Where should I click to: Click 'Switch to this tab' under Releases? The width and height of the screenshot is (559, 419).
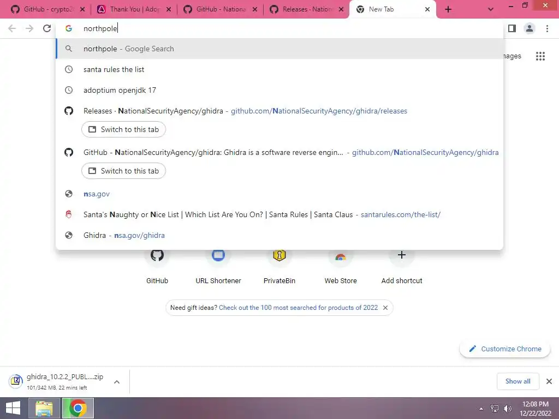(123, 129)
